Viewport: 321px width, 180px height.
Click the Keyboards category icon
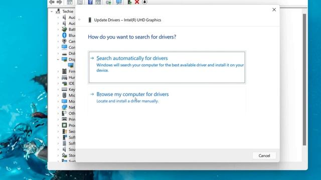click(64, 89)
